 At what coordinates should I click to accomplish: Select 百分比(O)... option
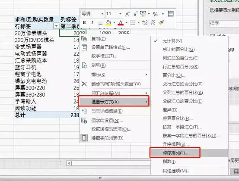(x=189, y=75)
